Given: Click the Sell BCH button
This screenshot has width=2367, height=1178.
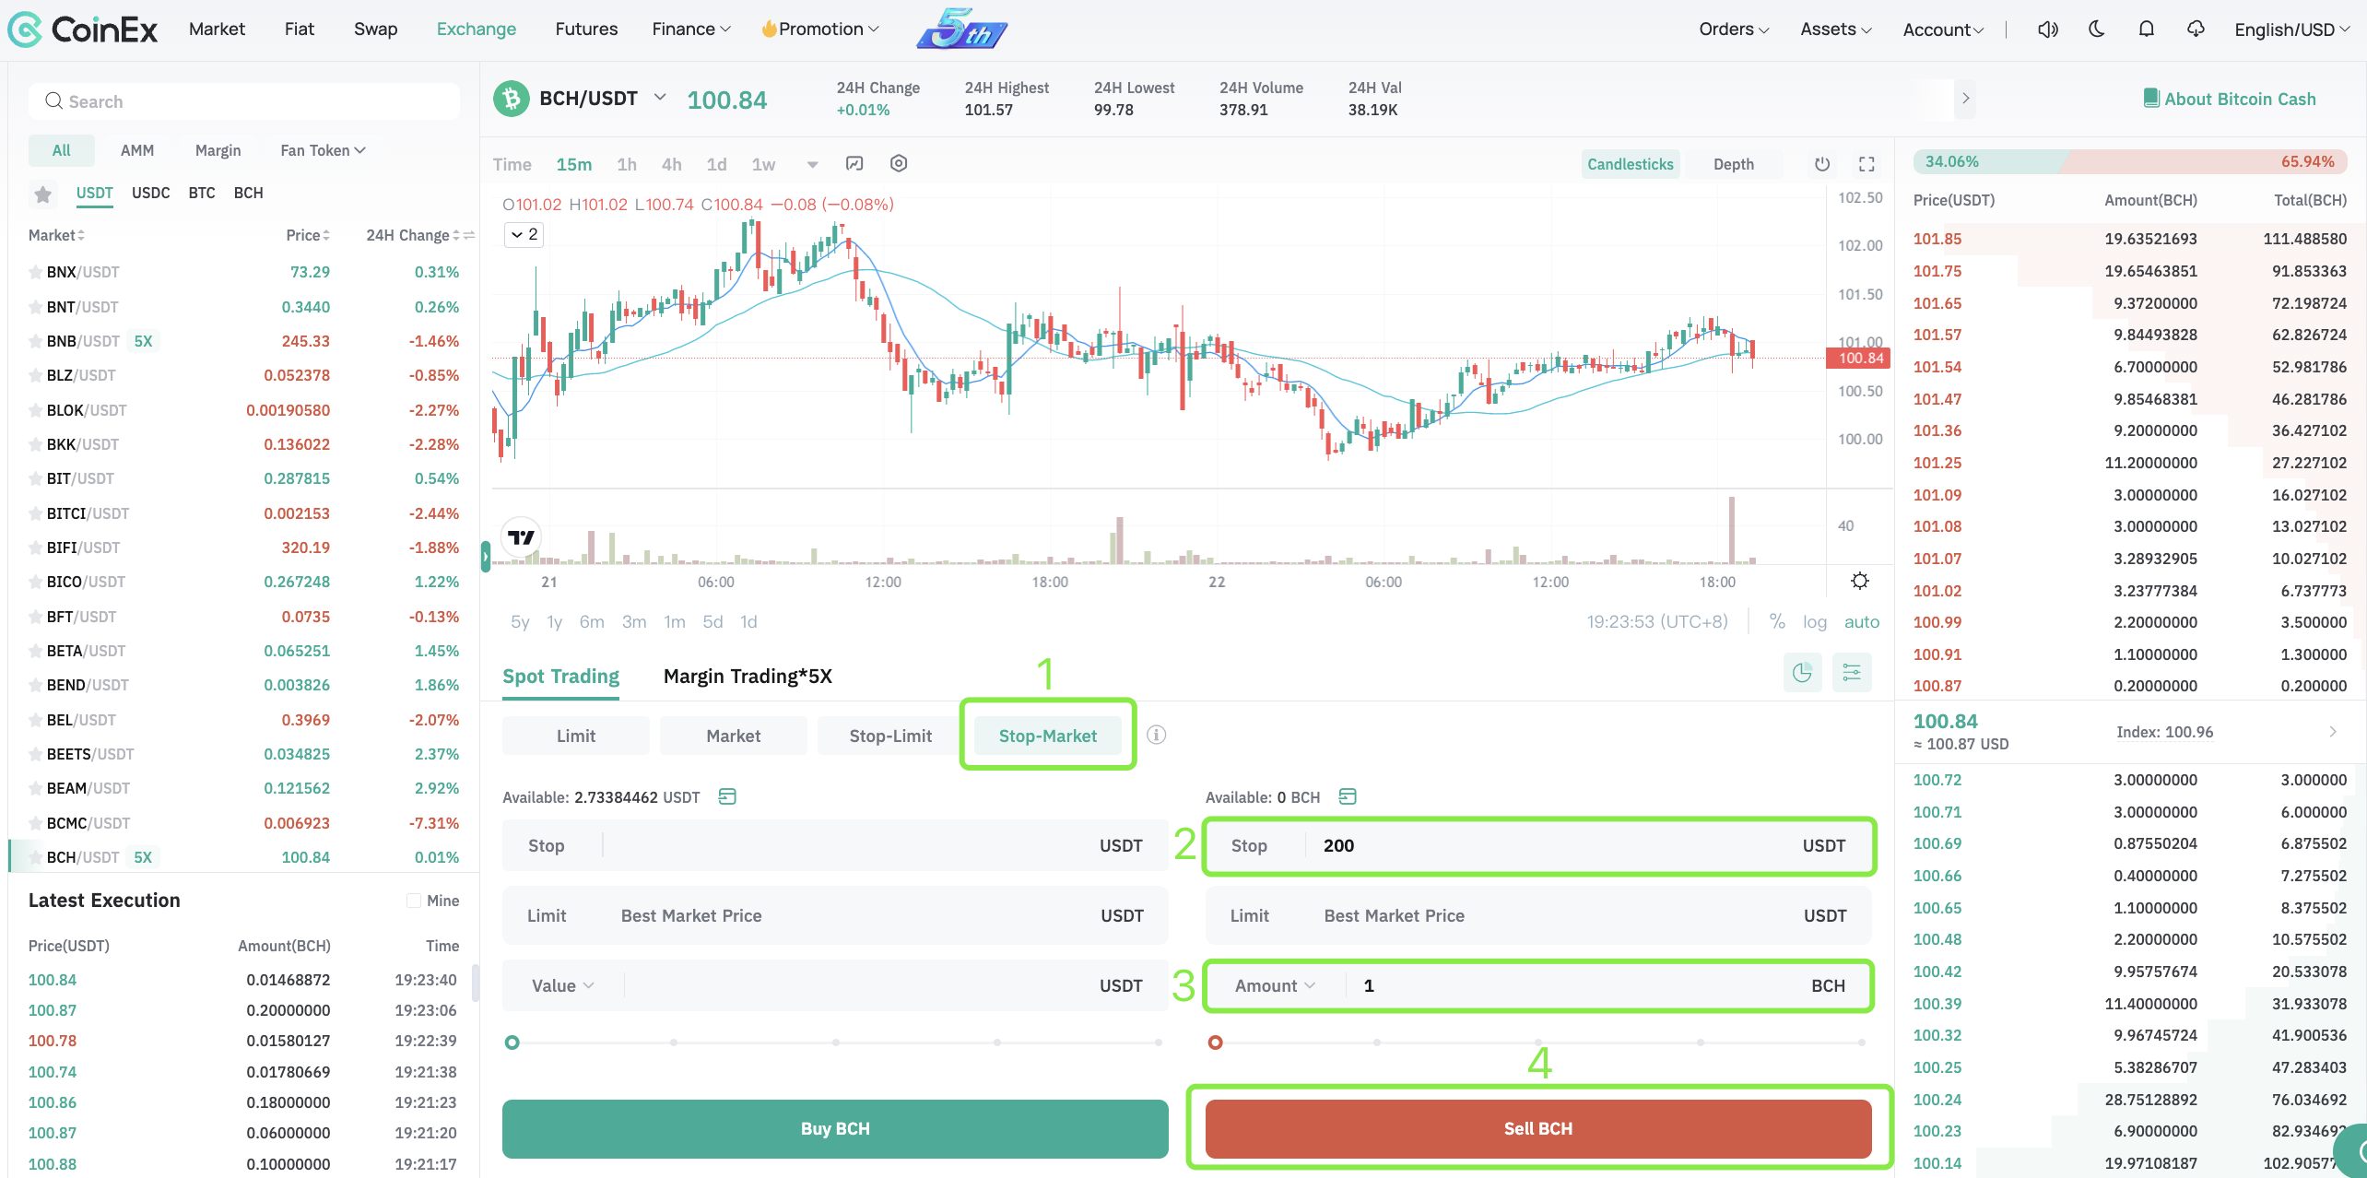Looking at the screenshot, I should 1538,1128.
